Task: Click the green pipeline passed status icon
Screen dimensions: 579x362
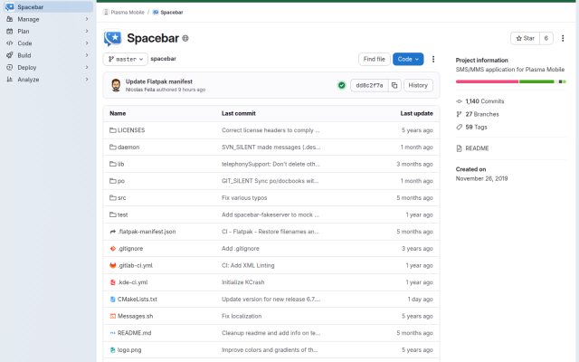Action: (342, 85)
